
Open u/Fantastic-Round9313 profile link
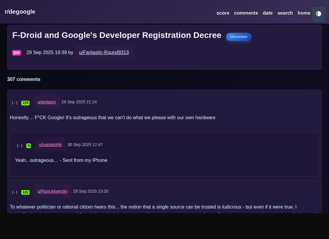(104, 52)
